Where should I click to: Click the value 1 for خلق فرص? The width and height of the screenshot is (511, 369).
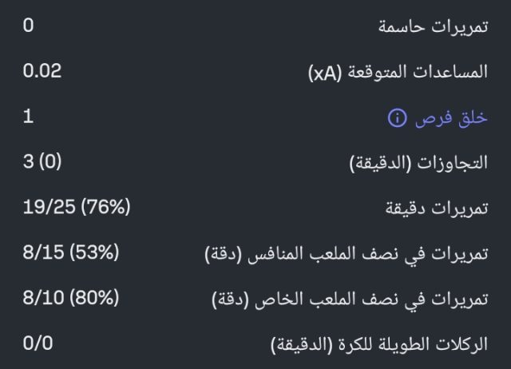point(28,117)
